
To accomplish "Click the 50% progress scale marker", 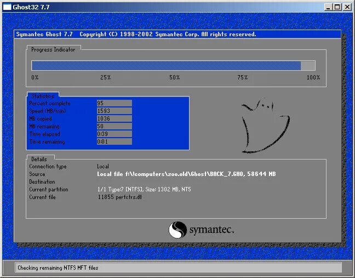I will coord(175,77).
